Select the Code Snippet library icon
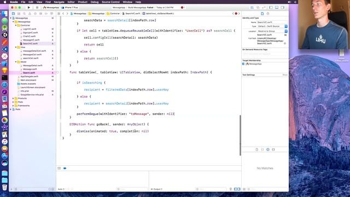 tap(262, 149)
